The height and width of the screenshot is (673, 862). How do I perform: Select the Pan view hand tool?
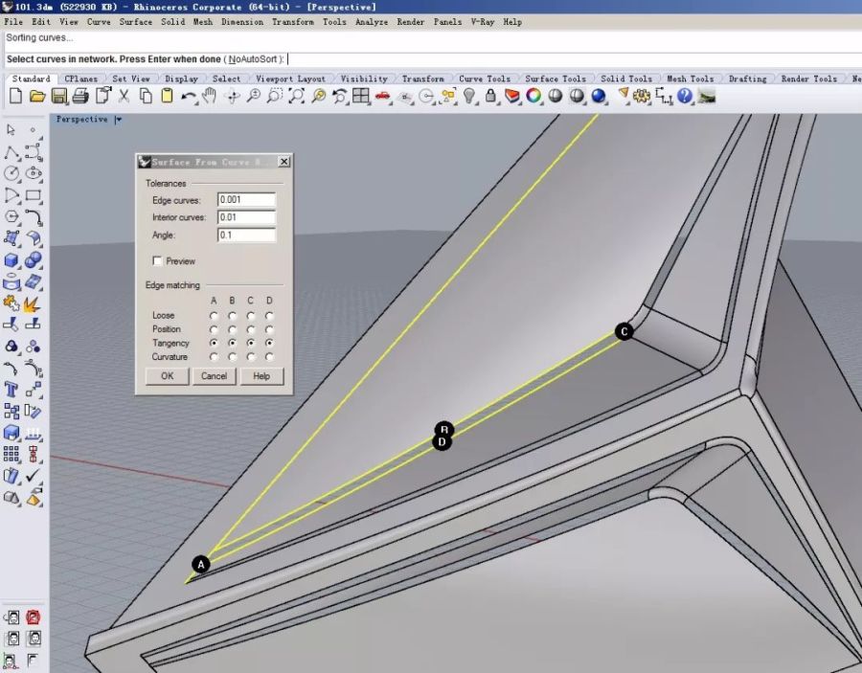[209, 96]
